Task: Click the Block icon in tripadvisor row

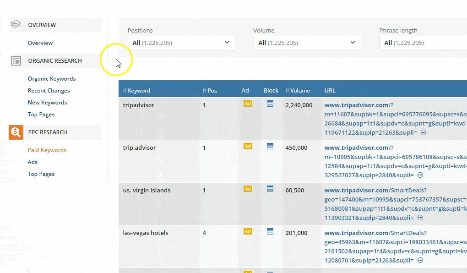Action: point(270,104)
